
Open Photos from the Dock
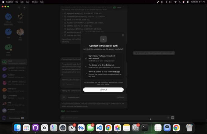(x=118, y=128)
